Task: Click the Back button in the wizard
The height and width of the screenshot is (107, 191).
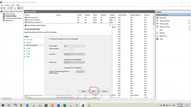Action: 83,91
